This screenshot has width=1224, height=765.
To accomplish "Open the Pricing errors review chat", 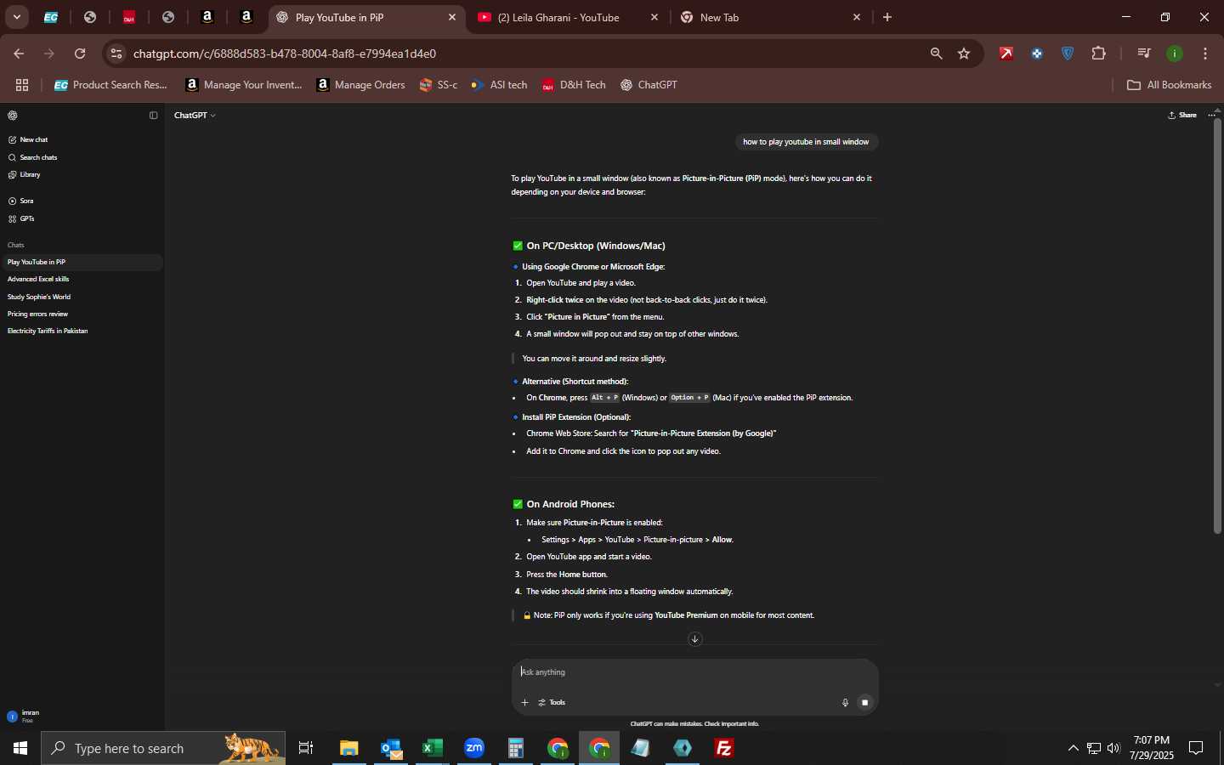I will pos(82,314).
